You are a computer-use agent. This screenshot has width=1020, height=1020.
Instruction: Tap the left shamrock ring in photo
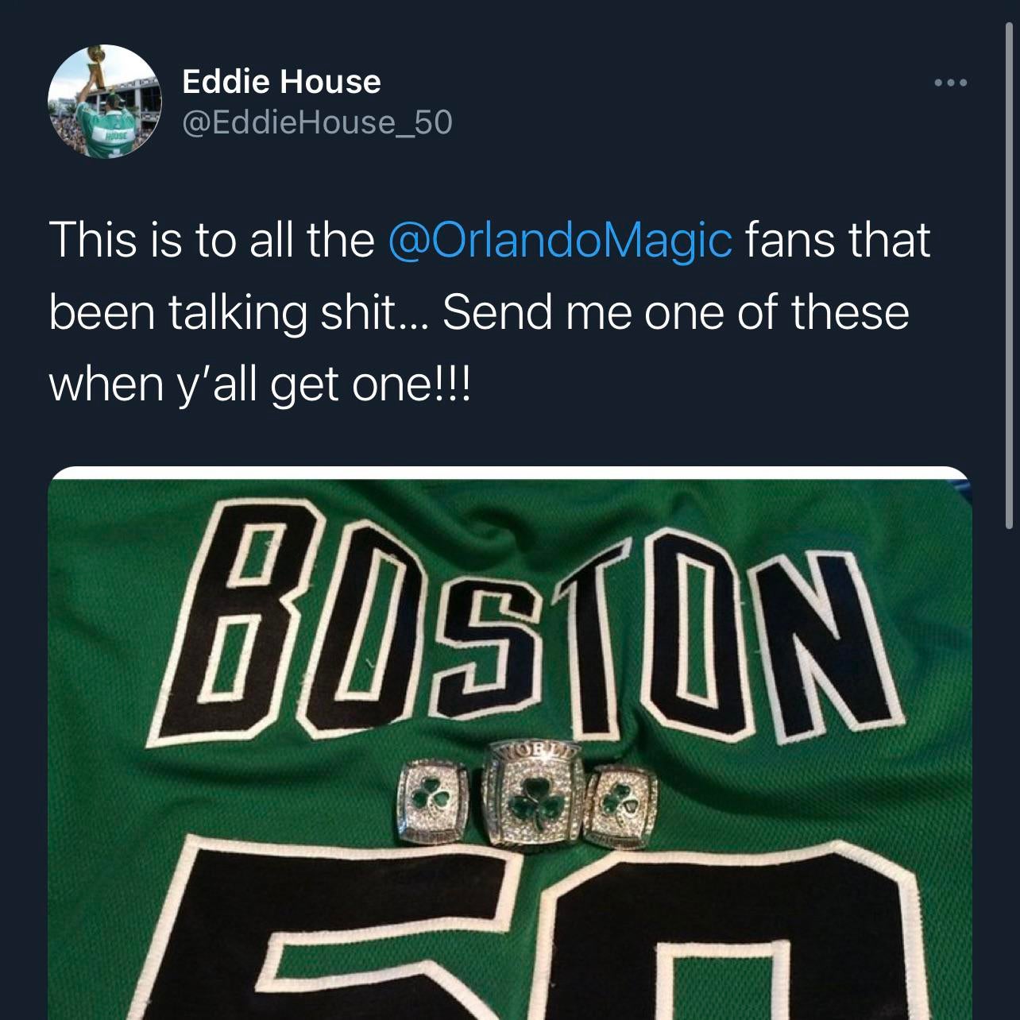coord(431,800)
